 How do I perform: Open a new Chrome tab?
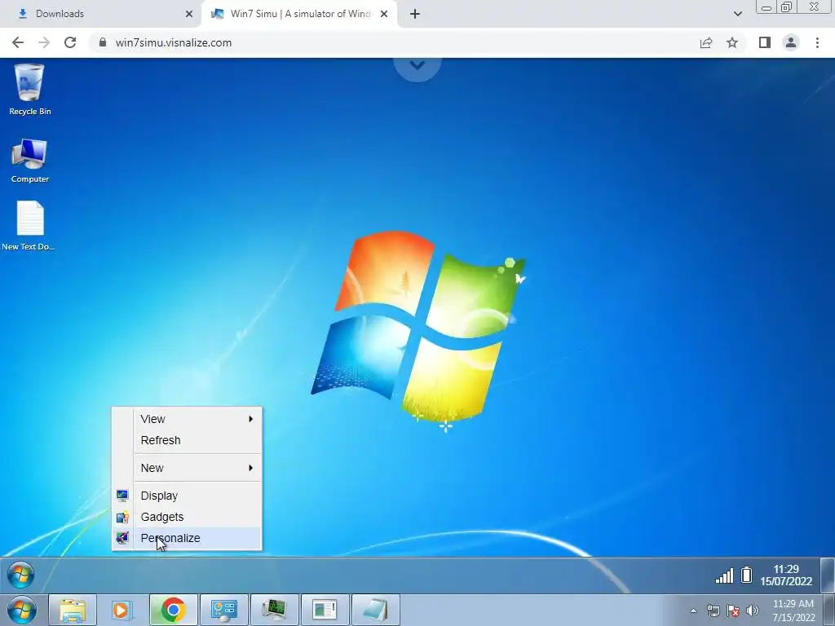(x=415, y=14)
